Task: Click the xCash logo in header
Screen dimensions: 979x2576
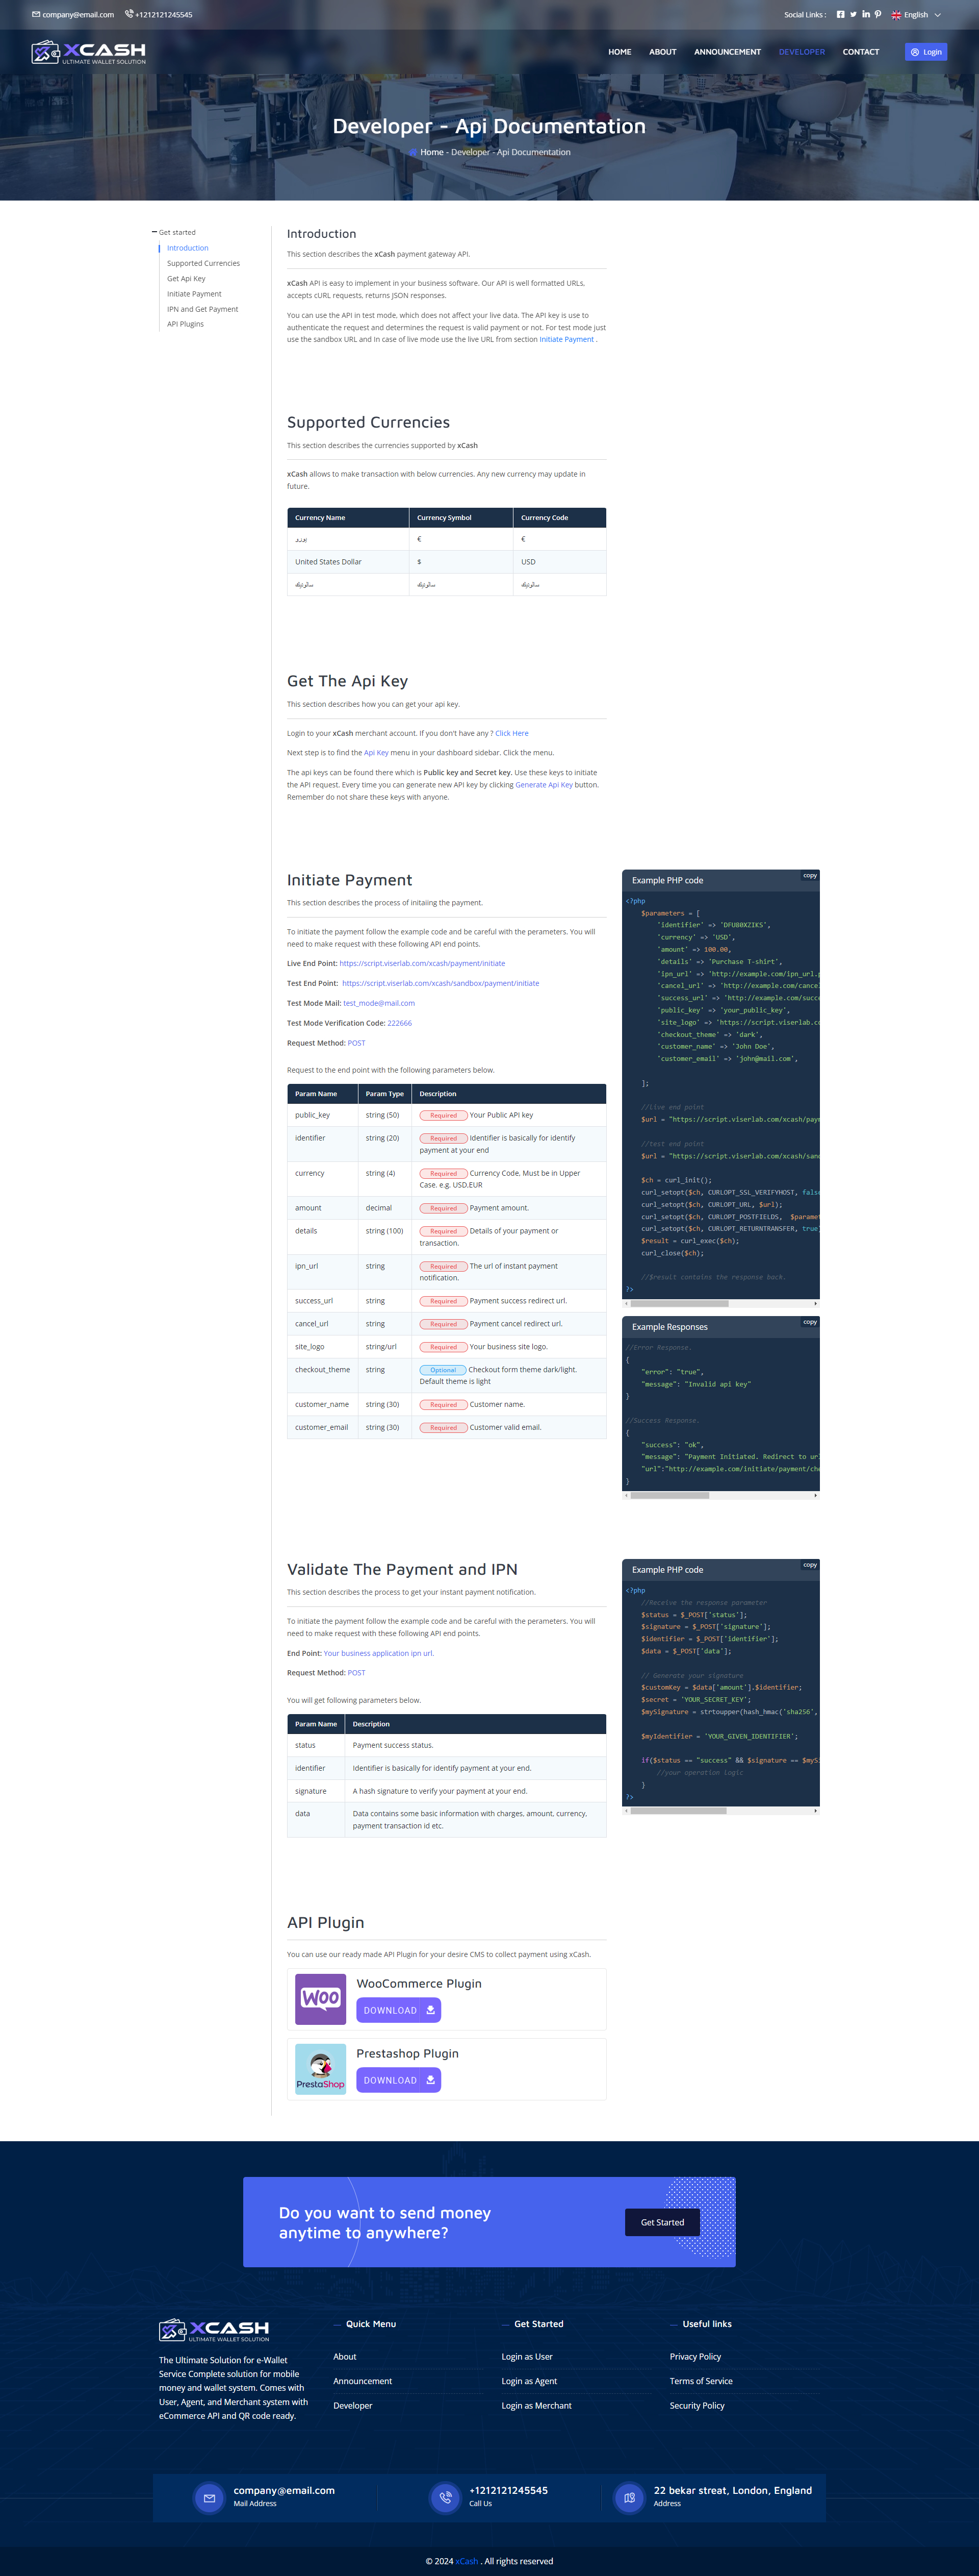Action: point(88,52)
